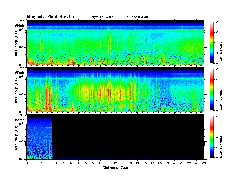
Task: Click hour 21 on the Universal Time axis
Action: 182,163
